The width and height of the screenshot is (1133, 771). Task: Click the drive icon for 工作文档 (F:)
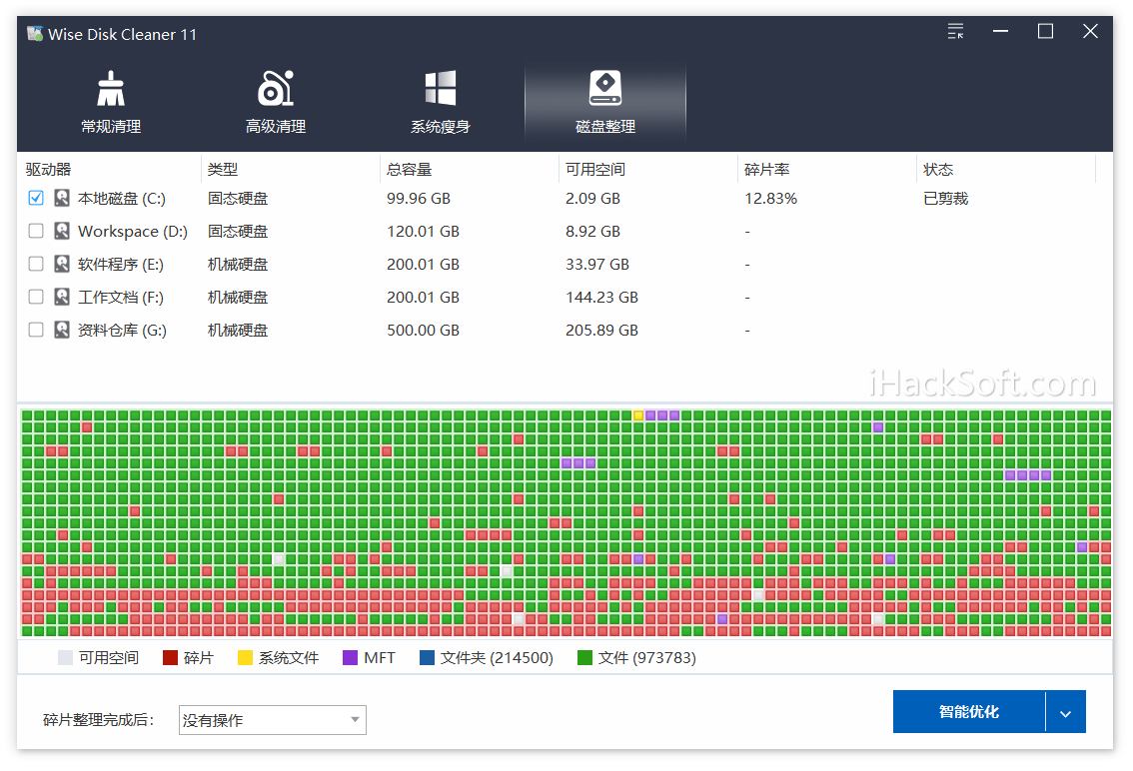coord(62,297)
